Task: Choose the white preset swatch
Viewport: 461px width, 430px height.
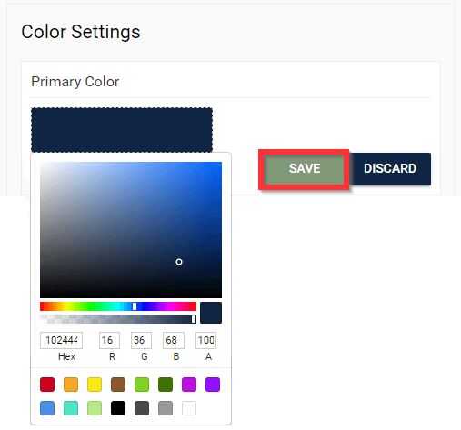Action: (x=189, y=408)
